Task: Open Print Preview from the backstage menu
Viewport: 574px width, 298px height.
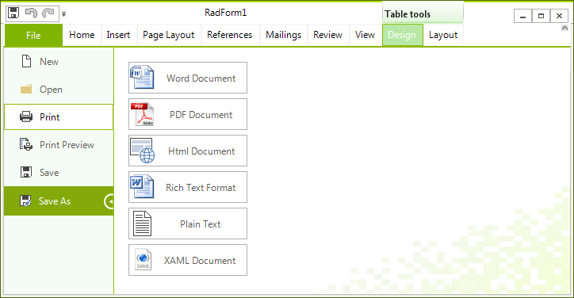Action: (59, 145)
